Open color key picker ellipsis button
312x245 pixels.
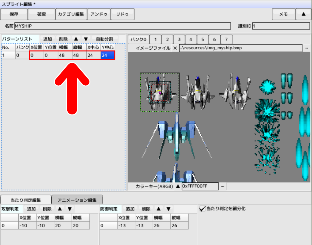pos(223,186)
